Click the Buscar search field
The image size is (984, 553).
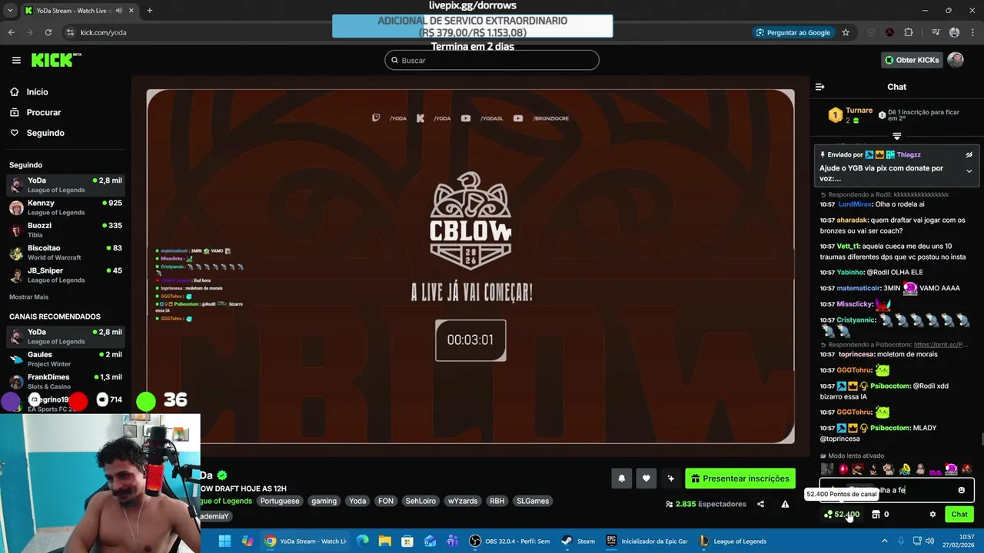[492, 60]
